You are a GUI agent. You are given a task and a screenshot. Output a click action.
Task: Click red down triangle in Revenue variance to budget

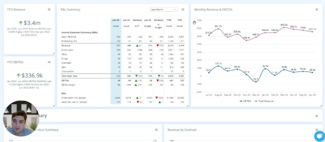click(157, 45)
